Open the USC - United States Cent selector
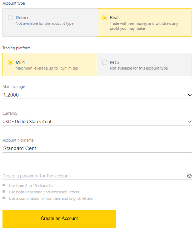Image resolution: width=195 pixels, height=231 pixels. [x=97, y=122]
